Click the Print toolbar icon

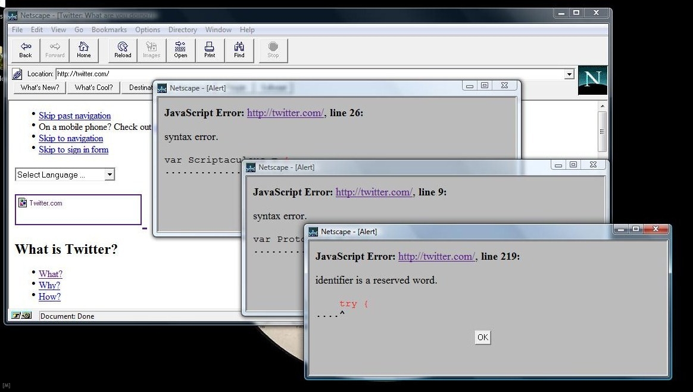coord(210,50)
